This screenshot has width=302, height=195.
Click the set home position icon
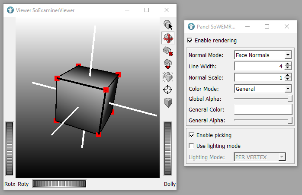coord(168,64)
